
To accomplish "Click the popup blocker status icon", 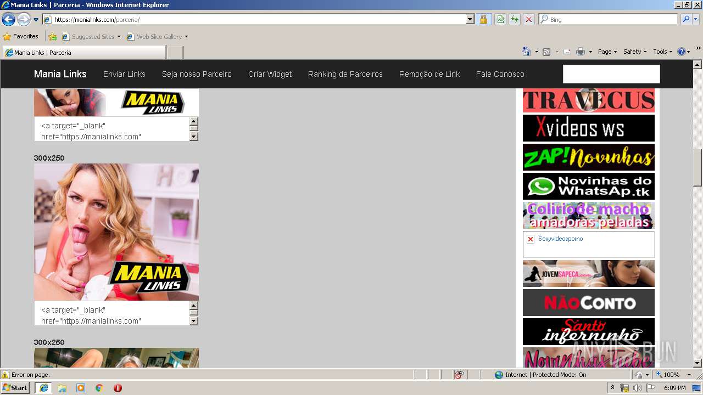I will (460, 375).
